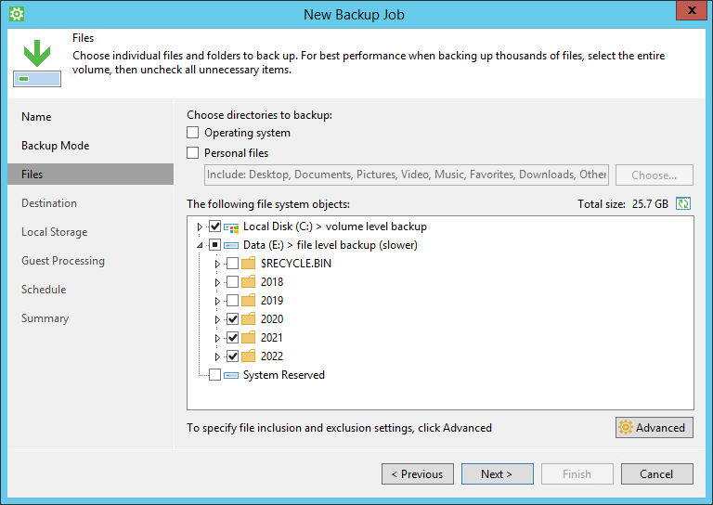Select the '2019' folder label
The width and height of the screenshot is (713, 505).
pos(272,301)
